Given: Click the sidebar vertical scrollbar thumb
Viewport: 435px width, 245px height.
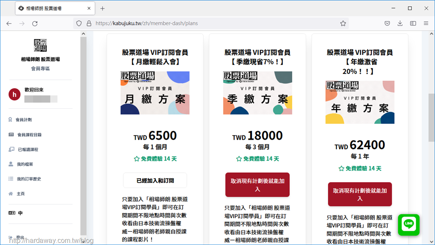Looking at the screenshot, I should tap(84, 136).
